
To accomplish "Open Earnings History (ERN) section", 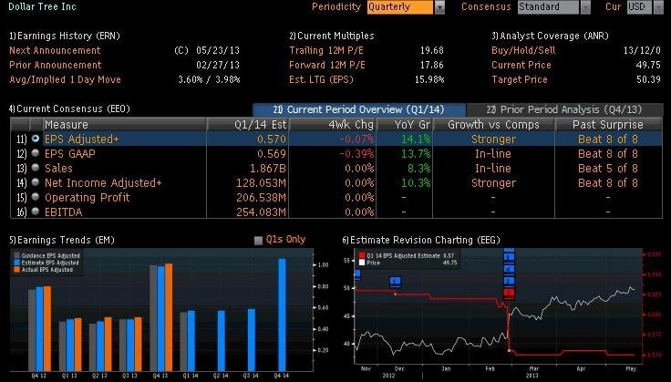I will coord(65,36).
